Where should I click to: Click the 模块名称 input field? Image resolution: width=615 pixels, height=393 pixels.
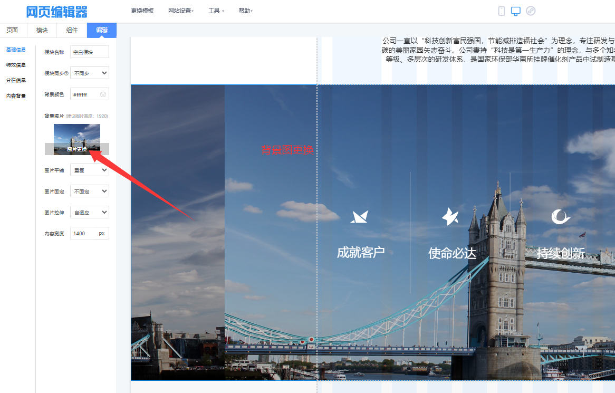click(90, 52)
